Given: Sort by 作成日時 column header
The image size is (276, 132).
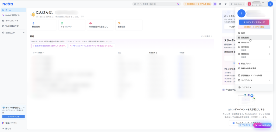Looking at the screenshot, I should click(153, 53).
